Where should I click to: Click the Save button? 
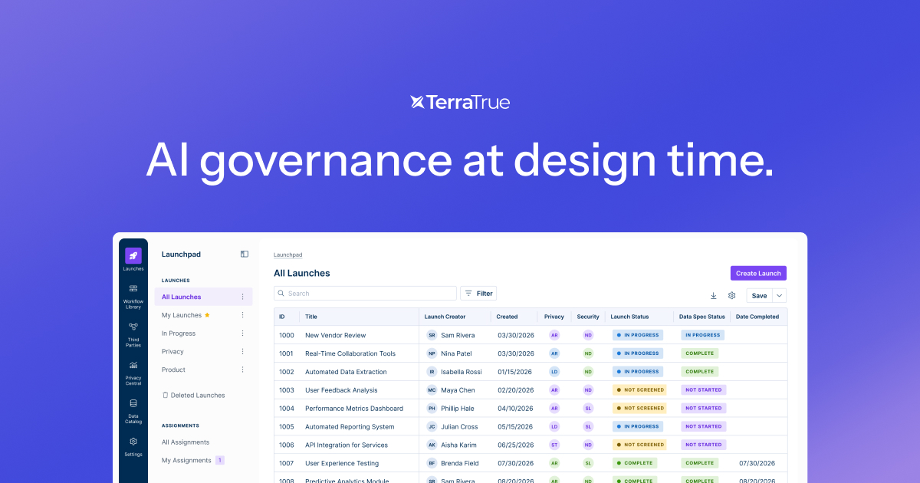(759, 296)
